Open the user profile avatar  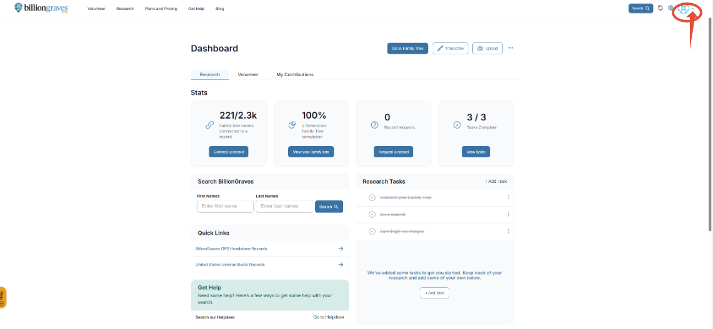click(x=684, y=9)
